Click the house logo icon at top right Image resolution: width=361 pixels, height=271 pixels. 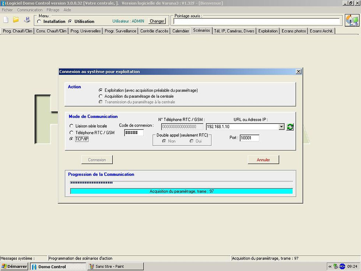pos(352,20)
